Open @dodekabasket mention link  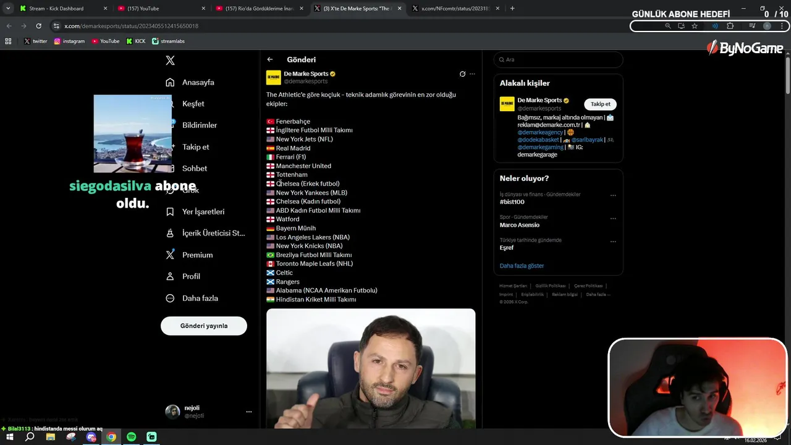click(x=539, y=140)
